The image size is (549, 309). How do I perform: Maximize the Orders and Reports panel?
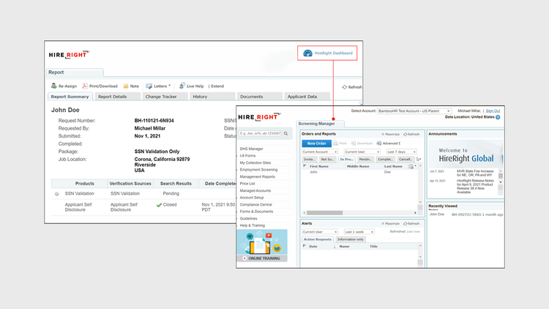tap(390, 134)
